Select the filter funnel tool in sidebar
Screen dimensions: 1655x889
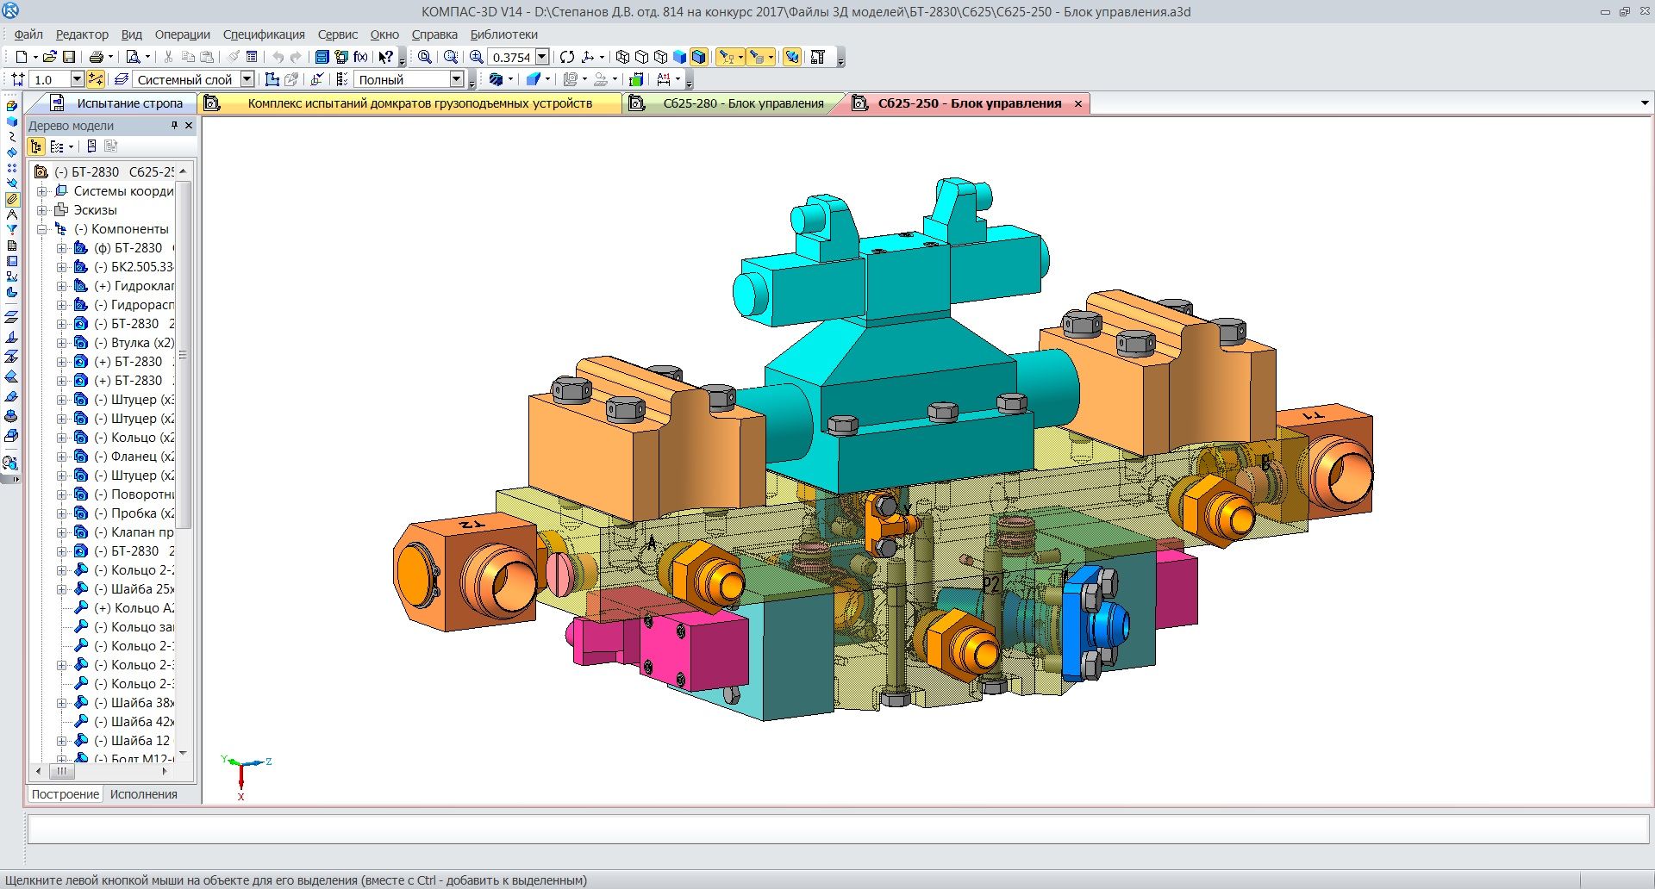(x=12, y=230)
